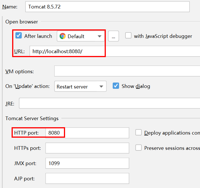Click the After launch label text

tap(38, 36)
